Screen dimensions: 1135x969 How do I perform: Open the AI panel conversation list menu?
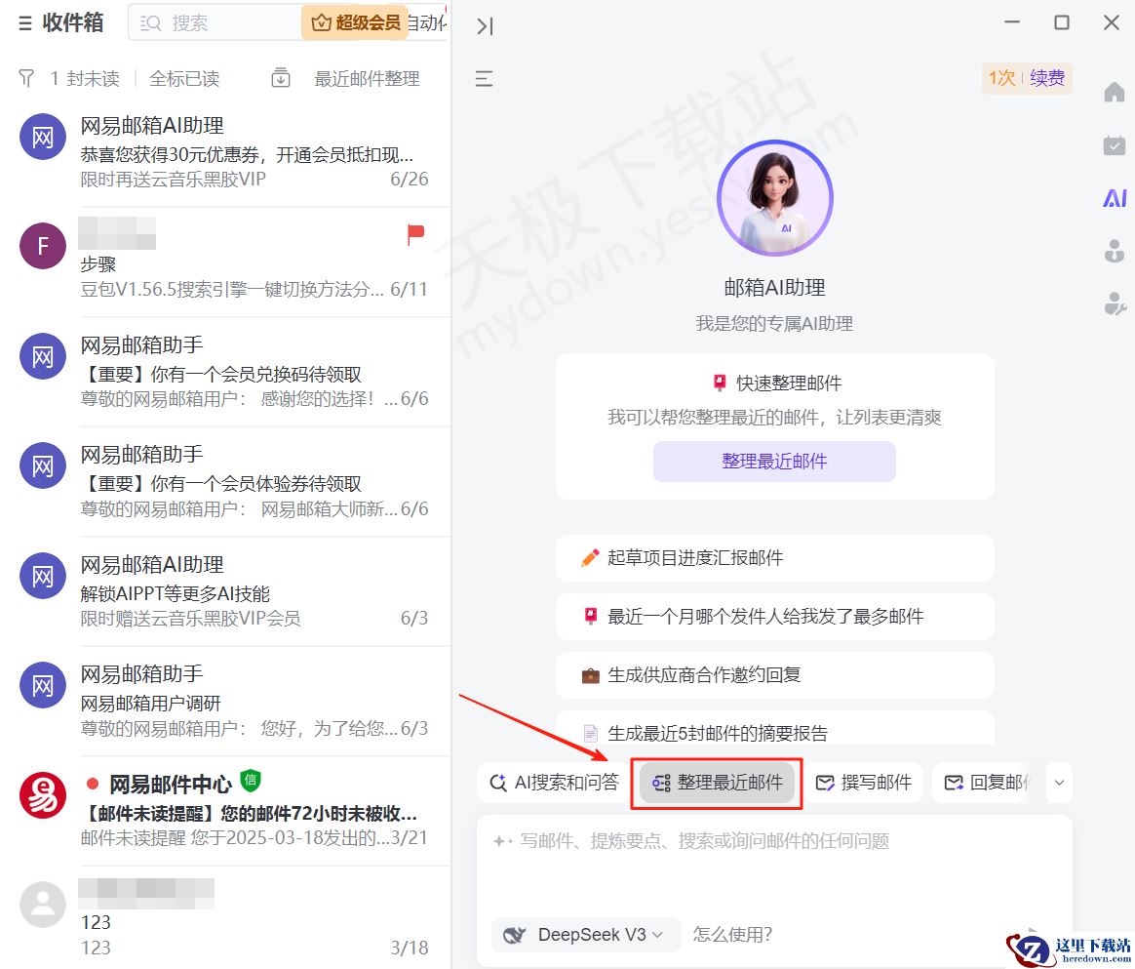(485, 78)
